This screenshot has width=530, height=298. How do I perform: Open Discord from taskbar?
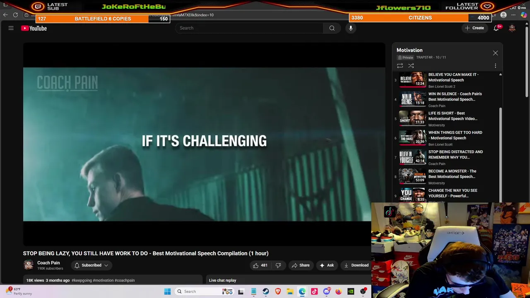point(326,291)
